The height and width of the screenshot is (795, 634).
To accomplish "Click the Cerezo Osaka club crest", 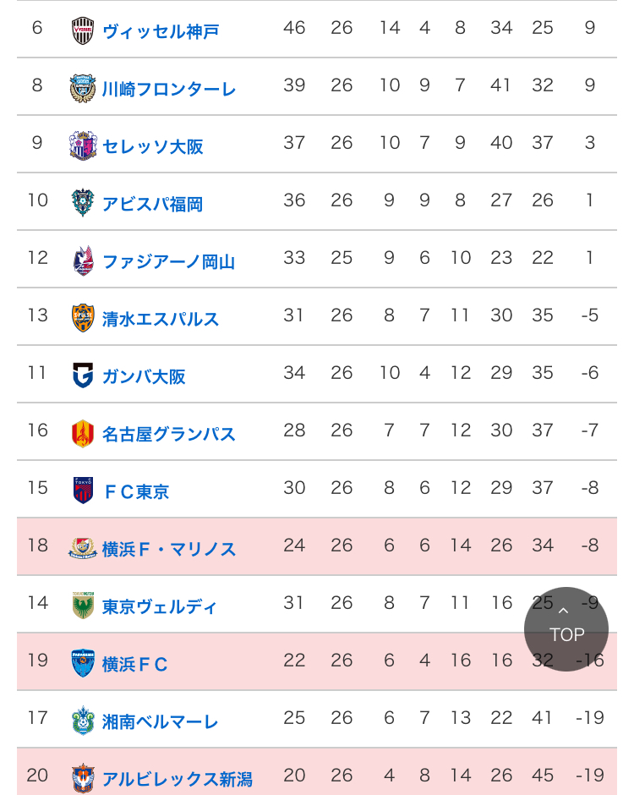I will (83, 146).
